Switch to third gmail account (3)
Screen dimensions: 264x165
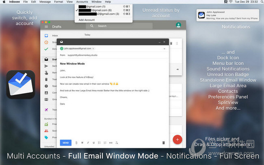pos(104,14)
